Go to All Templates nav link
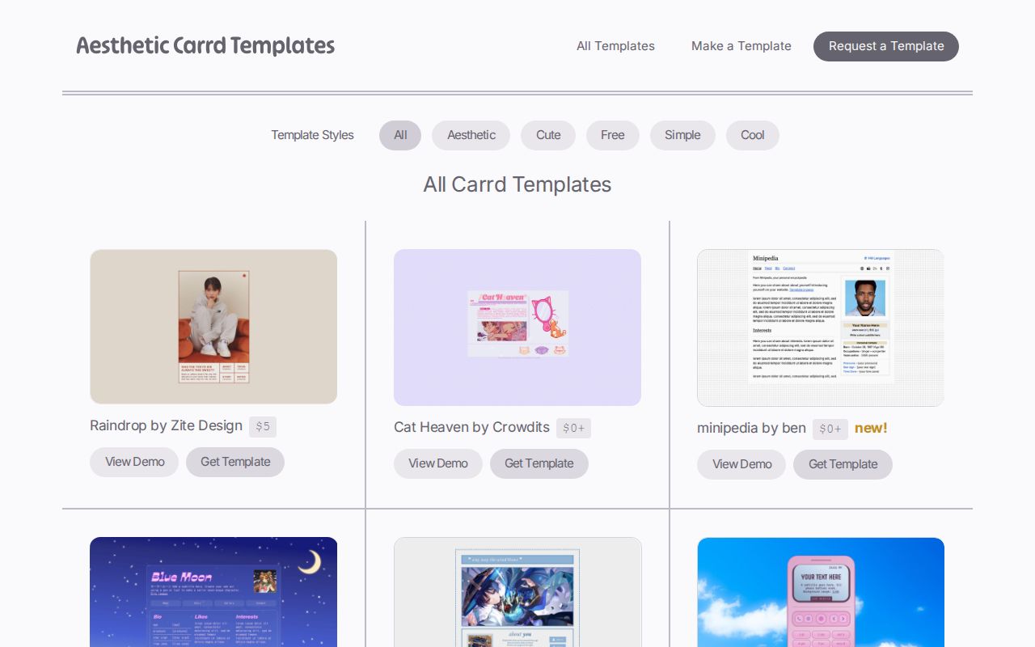This screenshot has width=1035, height=647. click(x=615, y=46)
